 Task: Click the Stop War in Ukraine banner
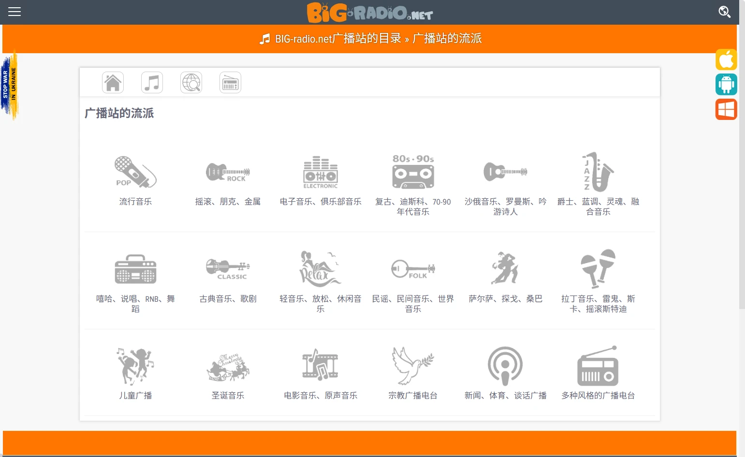pyautogui.click(x=10, y=86)
